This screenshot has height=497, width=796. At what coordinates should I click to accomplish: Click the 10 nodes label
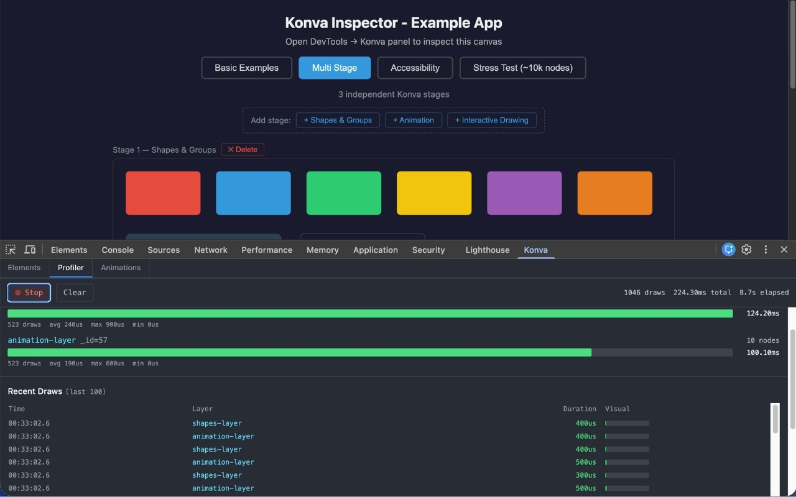(x=764, y=340)
